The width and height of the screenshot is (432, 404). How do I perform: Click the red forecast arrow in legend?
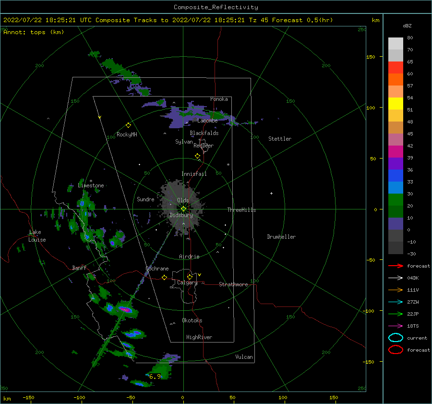[396, 266]
